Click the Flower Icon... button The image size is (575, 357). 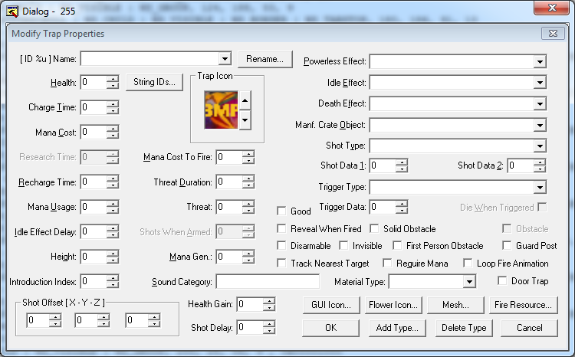point(393,305)
